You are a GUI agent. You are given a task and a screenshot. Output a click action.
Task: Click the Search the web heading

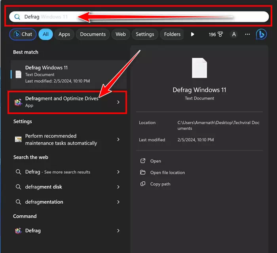31,157
